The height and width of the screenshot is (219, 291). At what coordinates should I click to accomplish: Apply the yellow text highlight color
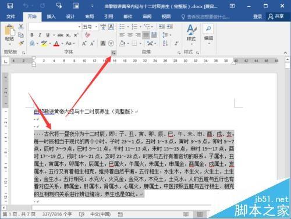click(44, 44)
